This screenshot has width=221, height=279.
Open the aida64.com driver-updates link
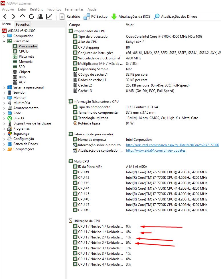pos(156,150)
